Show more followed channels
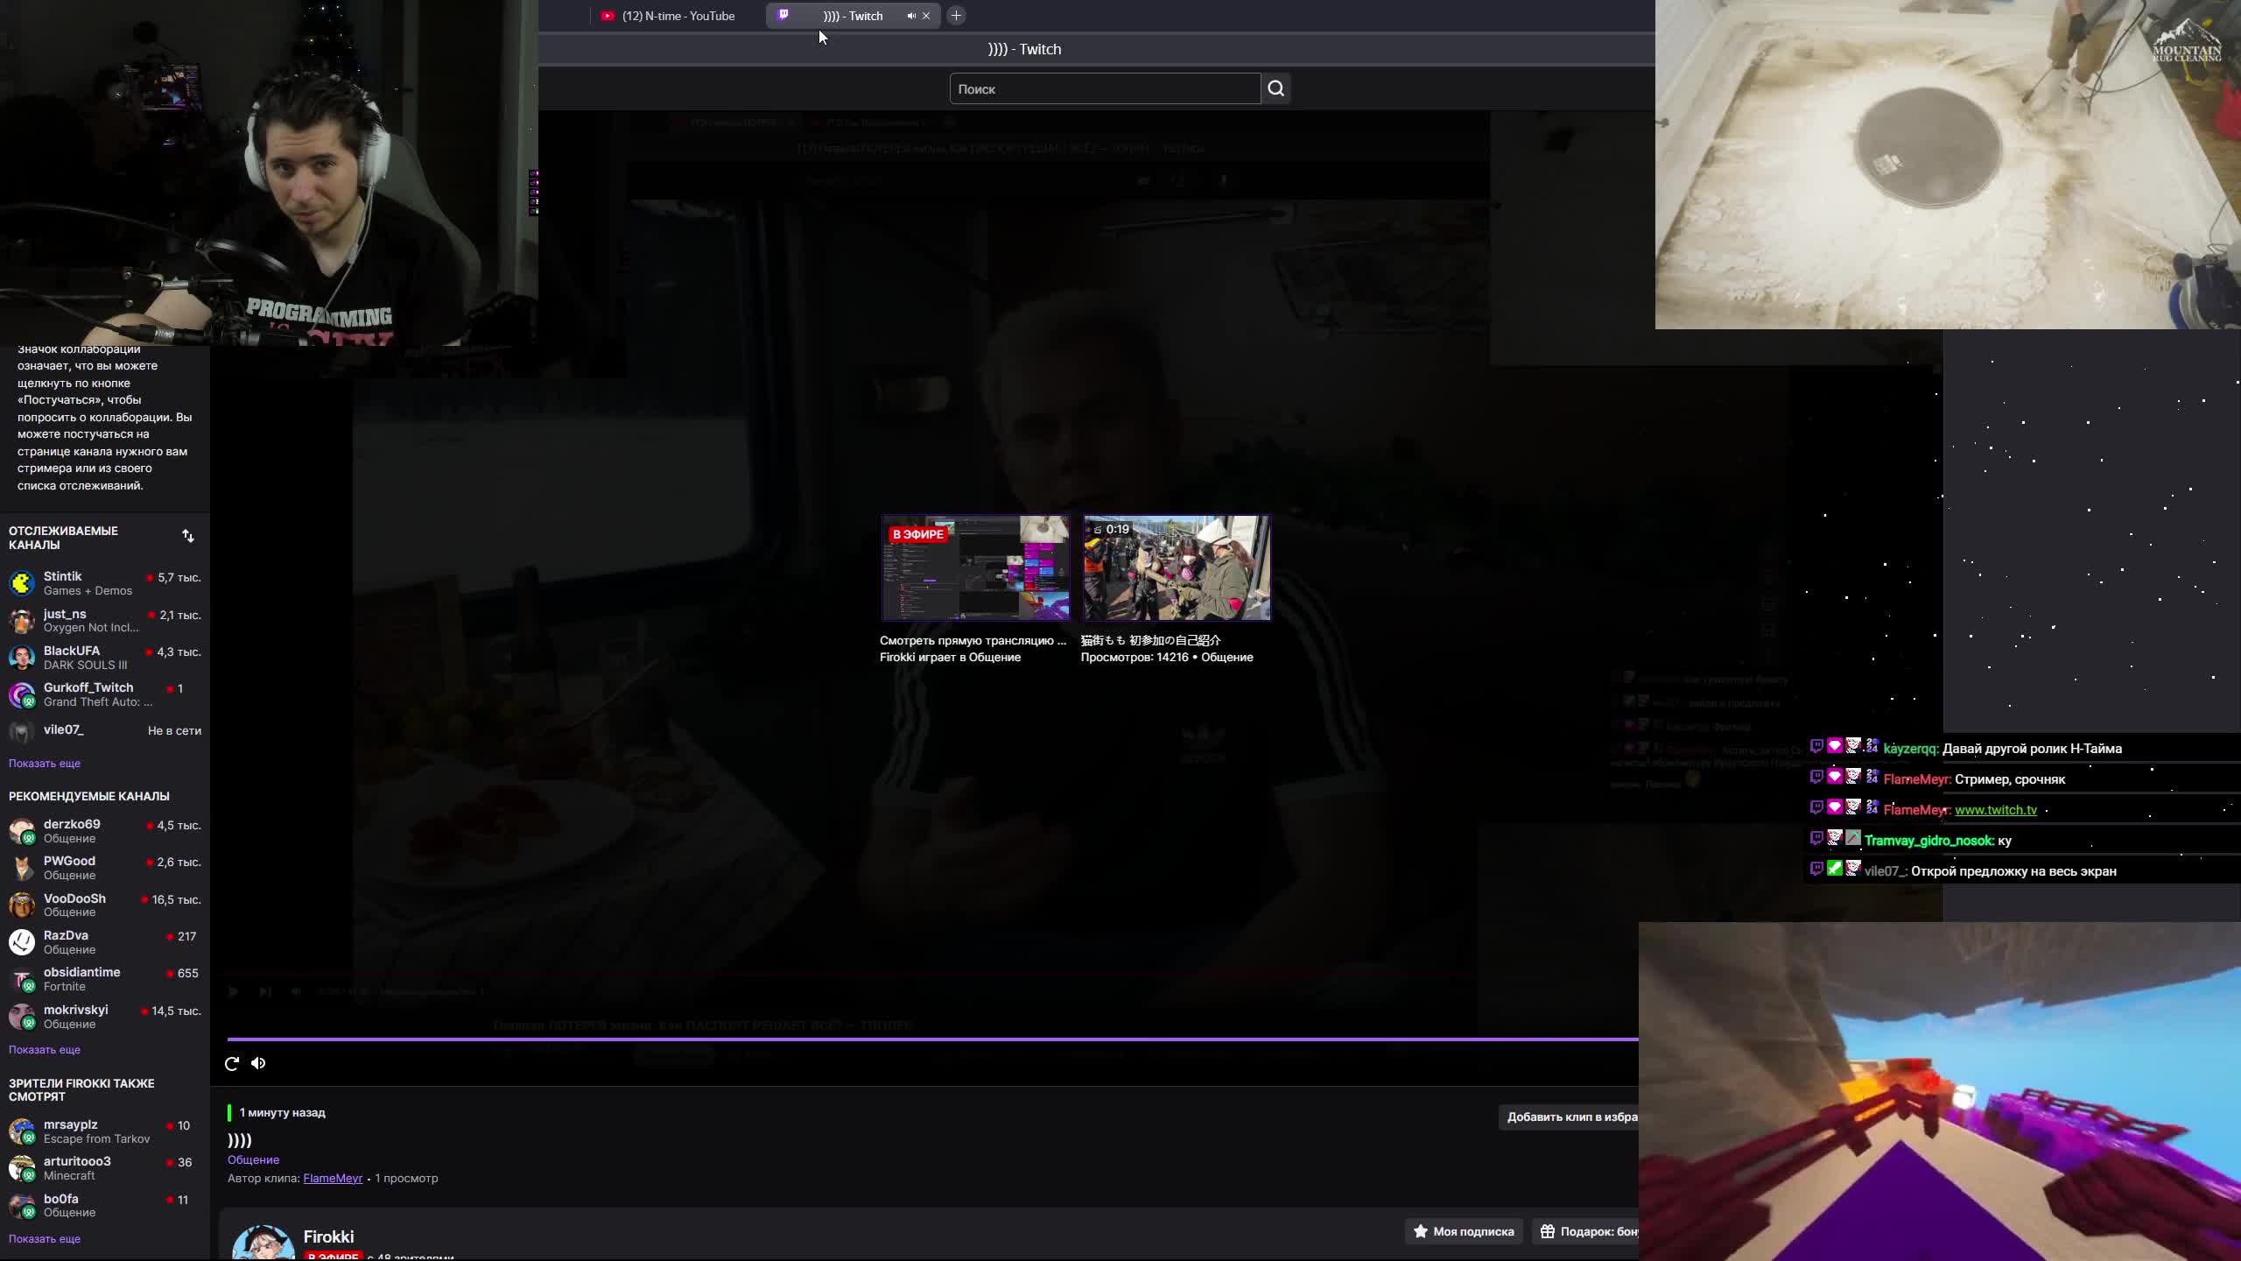 [45, 763]
